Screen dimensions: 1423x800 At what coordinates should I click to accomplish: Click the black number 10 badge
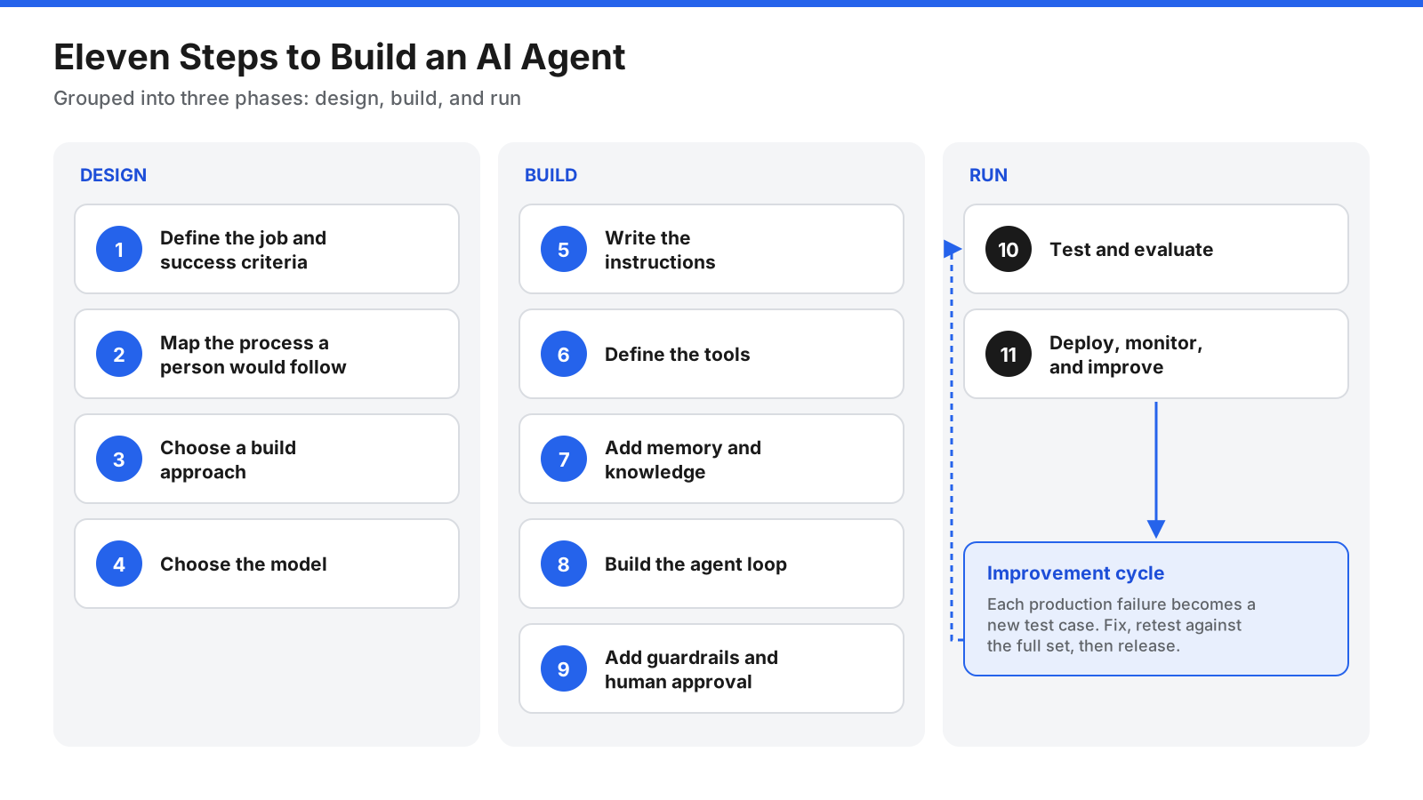coord(1009,249)
